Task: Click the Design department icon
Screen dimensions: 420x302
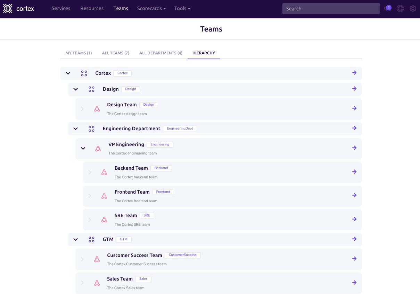Action: tap(91, 89)
